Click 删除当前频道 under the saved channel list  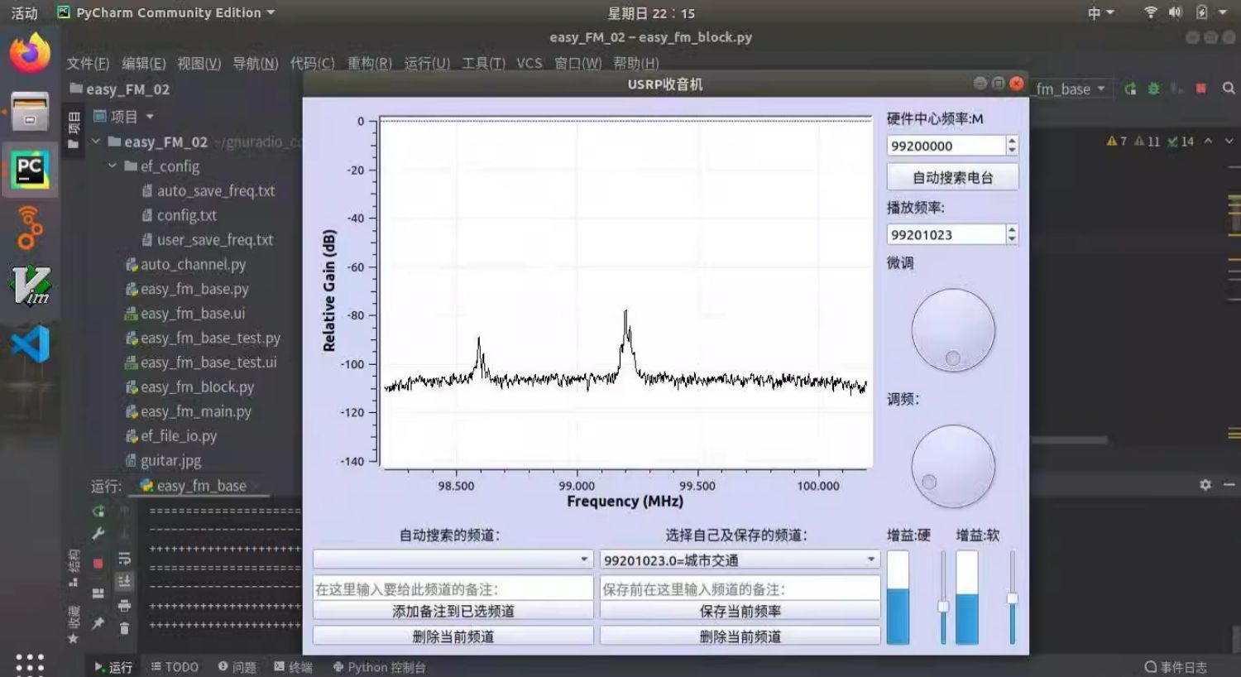pyautogui.click(x=740, y=636)
